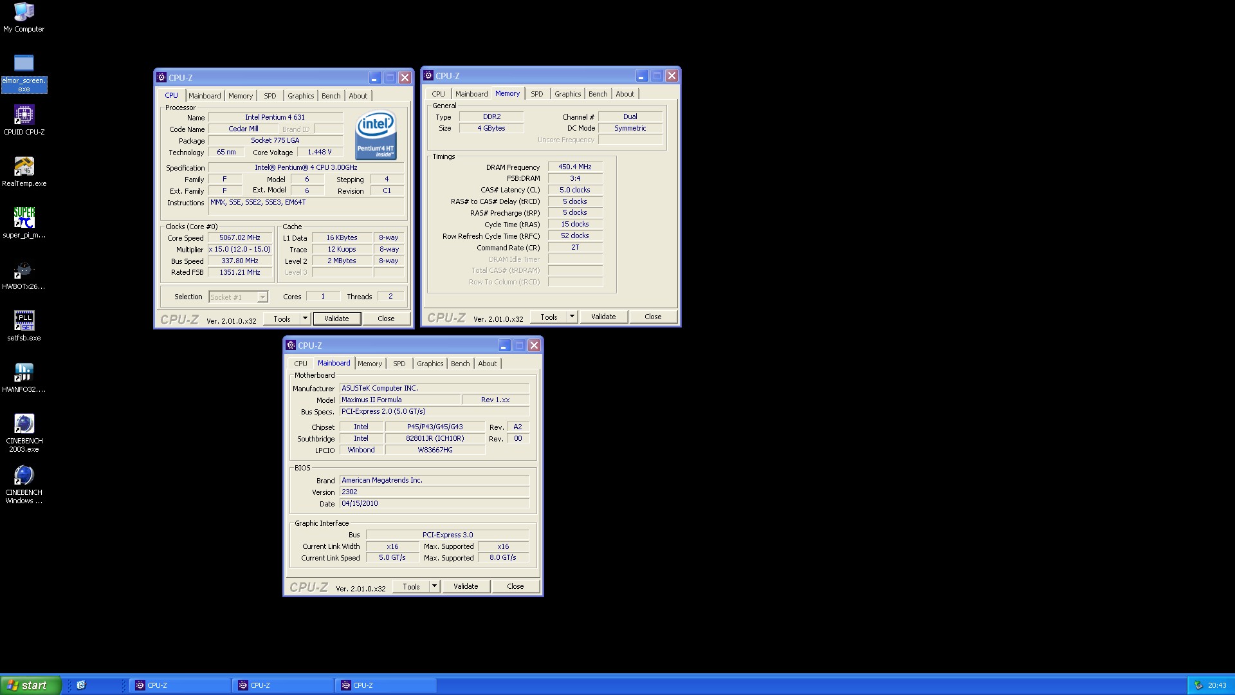Open Memory tab in the CPU window
This screenshot has height=695, width=1235.
[x=241, y=96]
